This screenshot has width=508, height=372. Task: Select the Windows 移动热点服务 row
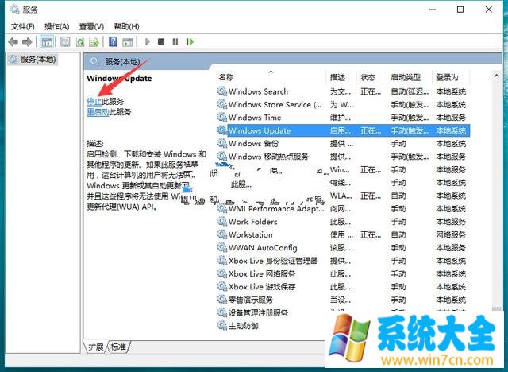pos(343,157)
